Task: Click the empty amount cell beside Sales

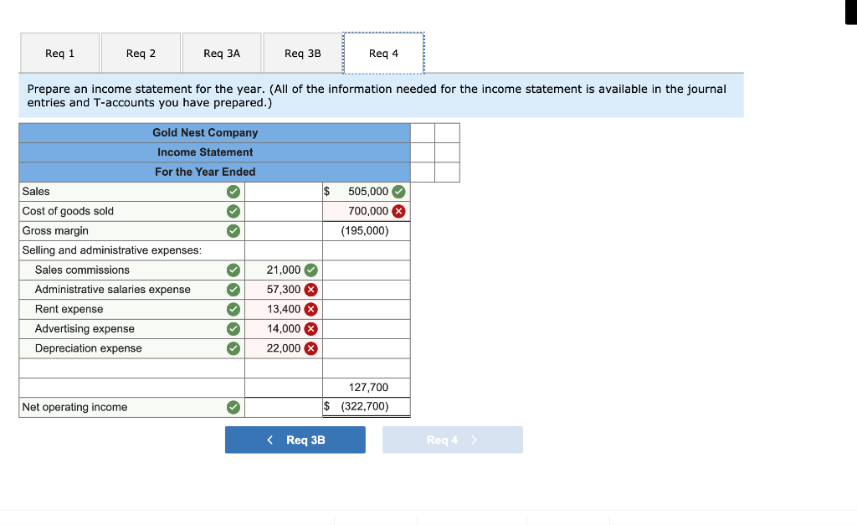Action: (283, 191)
